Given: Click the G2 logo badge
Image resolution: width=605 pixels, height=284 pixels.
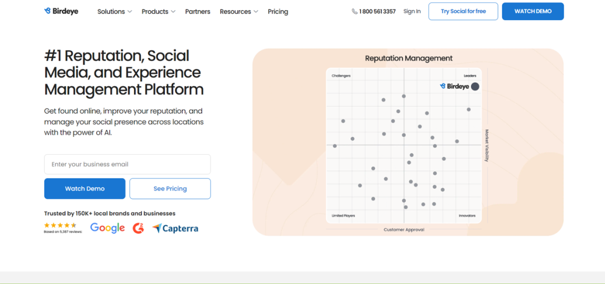Looking at the screenshot, I should [x=138, y=228].
